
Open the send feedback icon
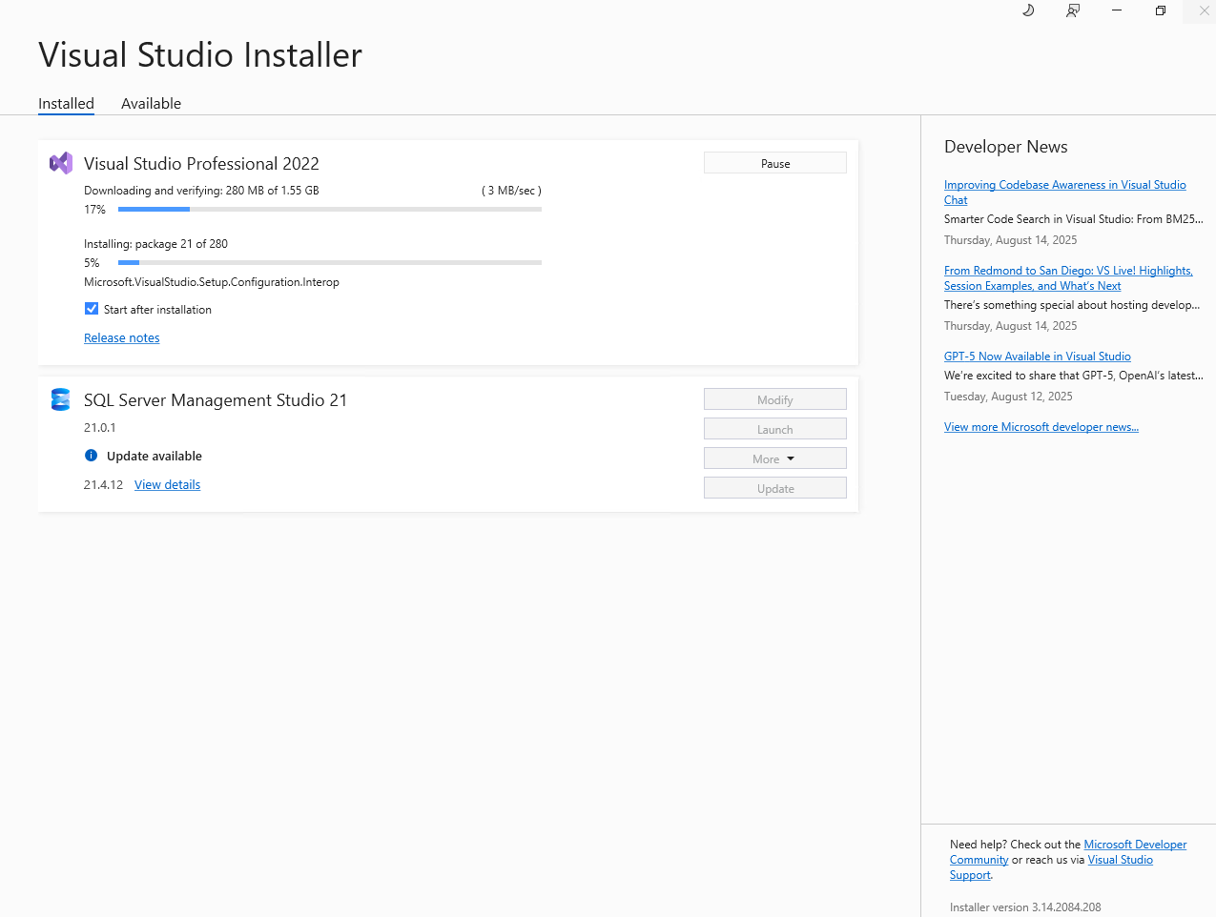1073,10
